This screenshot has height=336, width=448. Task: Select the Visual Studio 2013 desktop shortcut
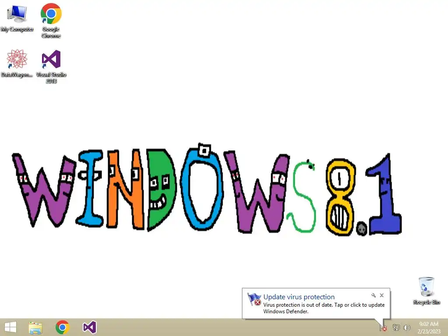tap(51, 66)
